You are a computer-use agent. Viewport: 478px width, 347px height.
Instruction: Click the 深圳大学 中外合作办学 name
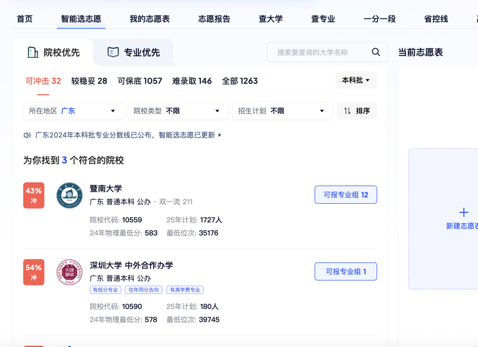point(131,265)
